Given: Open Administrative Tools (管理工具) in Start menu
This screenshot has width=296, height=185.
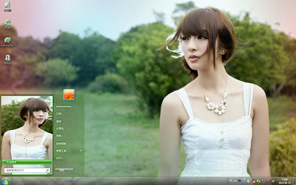Looking at the screenshot, I should (x=61, y=151).
